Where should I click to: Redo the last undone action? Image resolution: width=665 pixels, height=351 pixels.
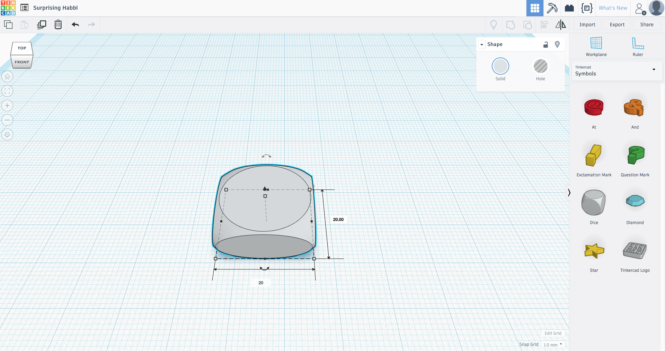pyautogui.click(x=91, y=25)
